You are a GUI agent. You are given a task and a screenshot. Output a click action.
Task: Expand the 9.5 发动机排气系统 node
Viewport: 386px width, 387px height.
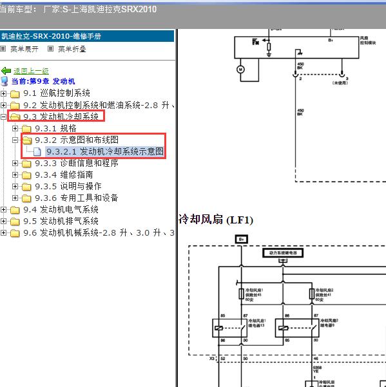coord(3,221)
